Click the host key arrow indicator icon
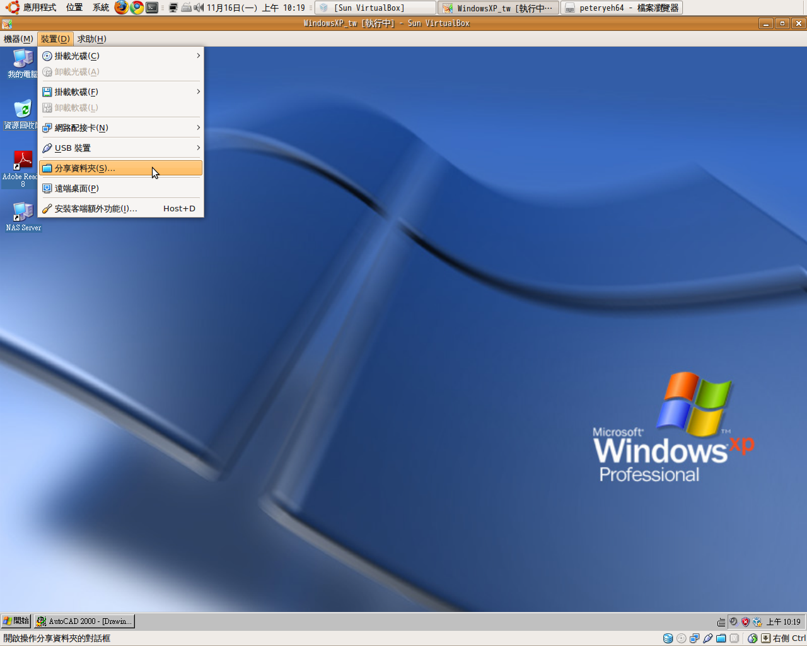The height and width of the screenshot is (646, 807). pyautogui.click(x=765, y=638)
